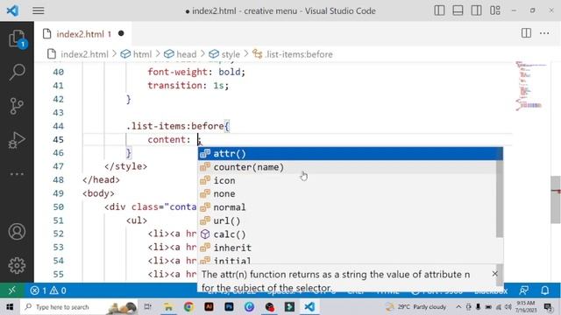Toggle the secondary side bar layout icon
Viewport: 561px width, 315px height.
[476, 10]
